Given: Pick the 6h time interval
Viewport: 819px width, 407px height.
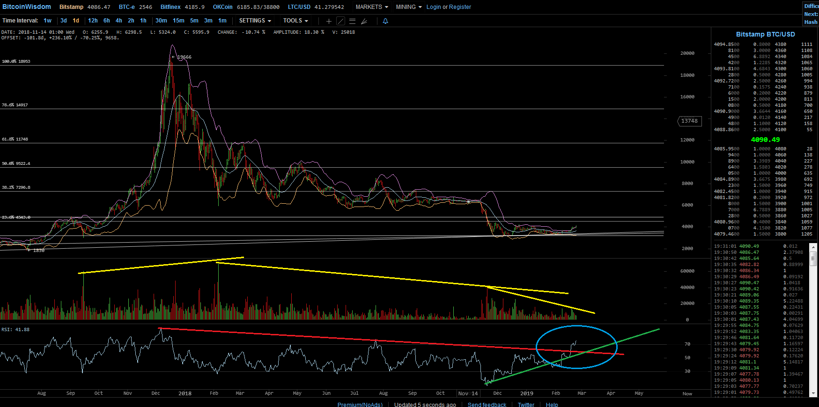Looking at the screenshot, I should click(x=107, y=21).
